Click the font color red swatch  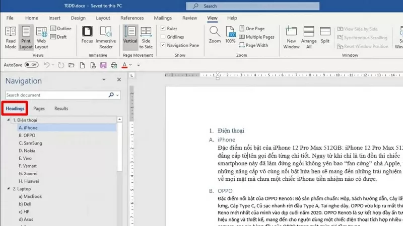[x=124, y=65]
